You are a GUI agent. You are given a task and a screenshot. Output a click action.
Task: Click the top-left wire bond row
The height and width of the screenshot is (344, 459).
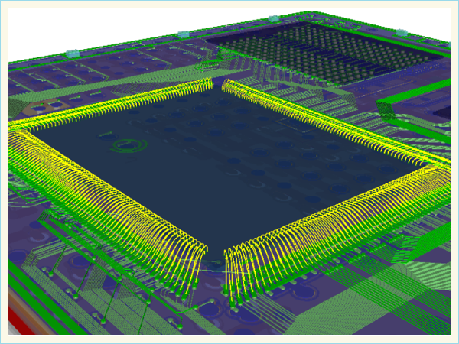115,103
